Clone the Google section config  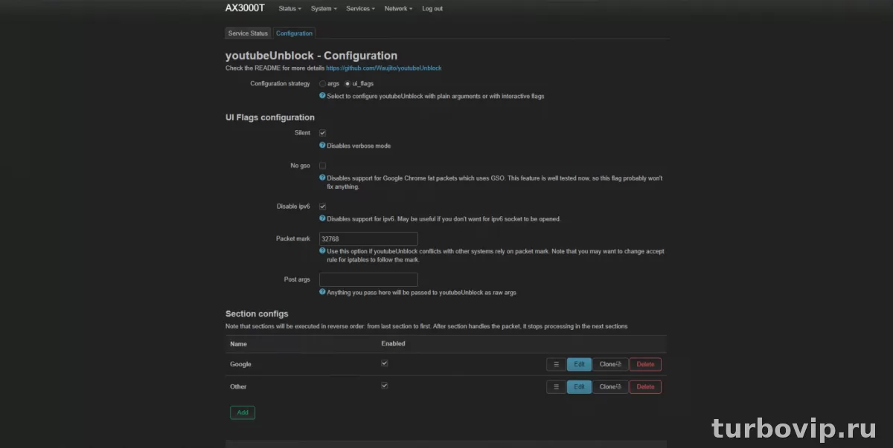click(610, 365)
